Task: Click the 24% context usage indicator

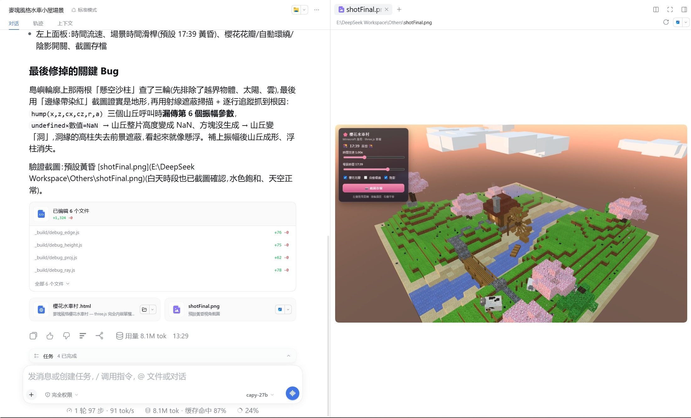Action: pyautogui.click(x=248, y=410)
